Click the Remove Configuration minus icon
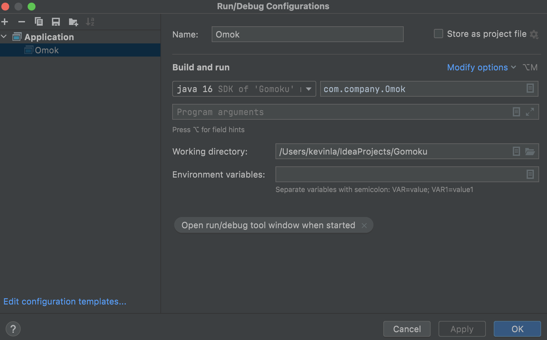547x340 pixels. pos(22,22)
